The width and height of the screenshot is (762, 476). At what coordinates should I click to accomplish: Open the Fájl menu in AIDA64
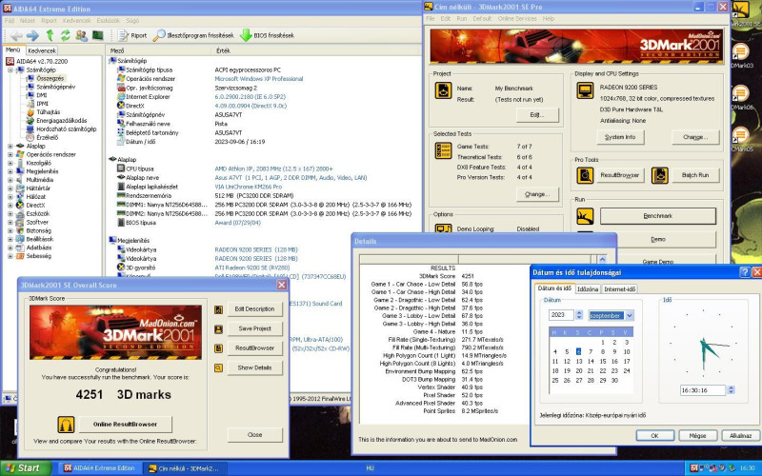pyautogui.click(x=10, y=21)
